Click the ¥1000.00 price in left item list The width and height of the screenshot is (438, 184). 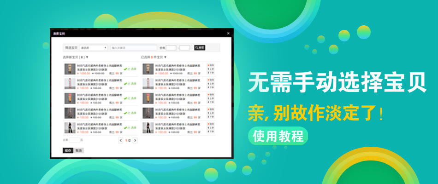tap(83, 73)
